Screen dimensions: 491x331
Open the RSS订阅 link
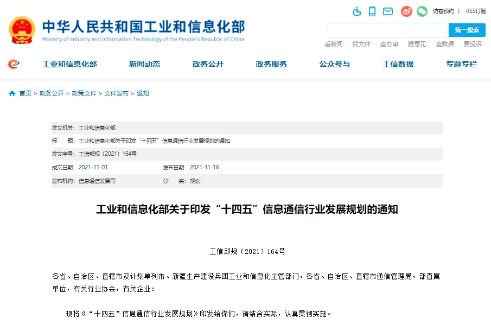tap(476, 11)
